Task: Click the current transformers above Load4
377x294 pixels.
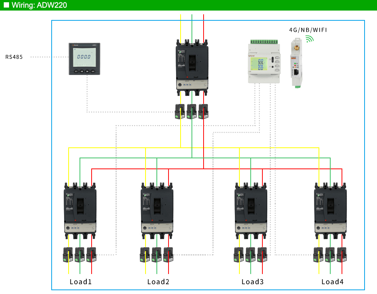Action: pyautogui.click(x=330, y=255)
